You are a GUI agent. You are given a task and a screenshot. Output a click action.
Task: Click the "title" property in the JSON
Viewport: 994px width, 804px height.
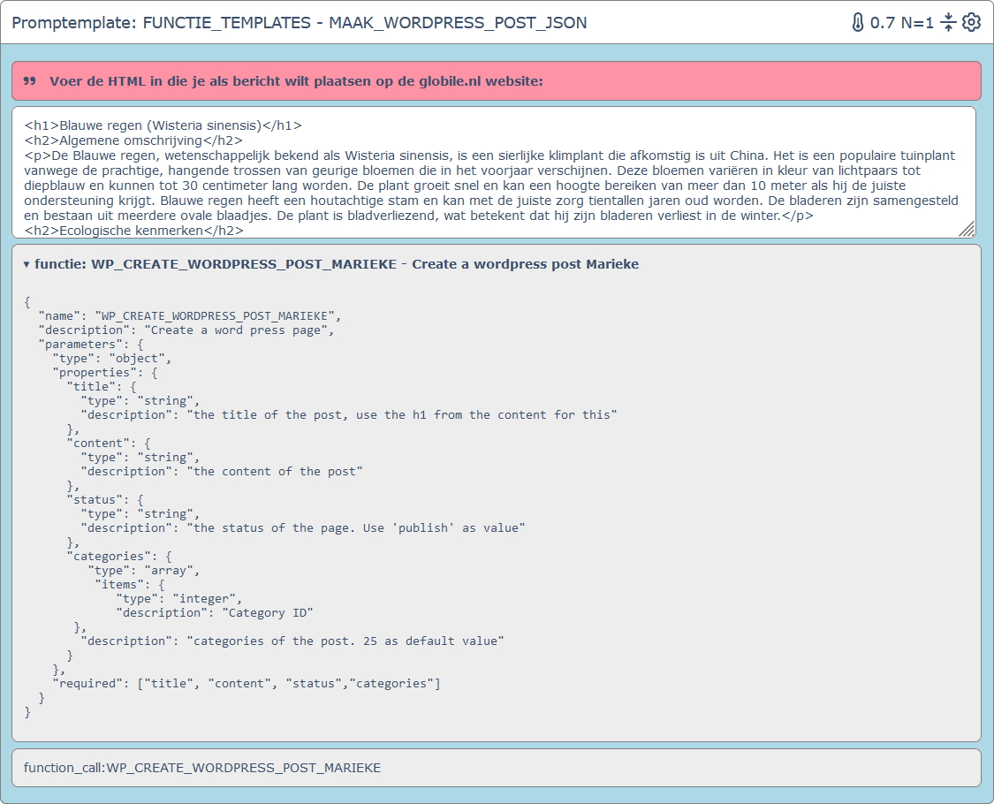click(x=92, y=386)
